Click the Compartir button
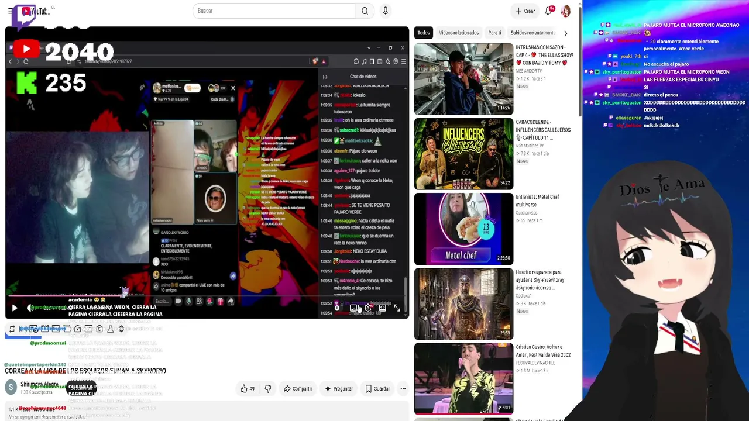 coord(298,388)
